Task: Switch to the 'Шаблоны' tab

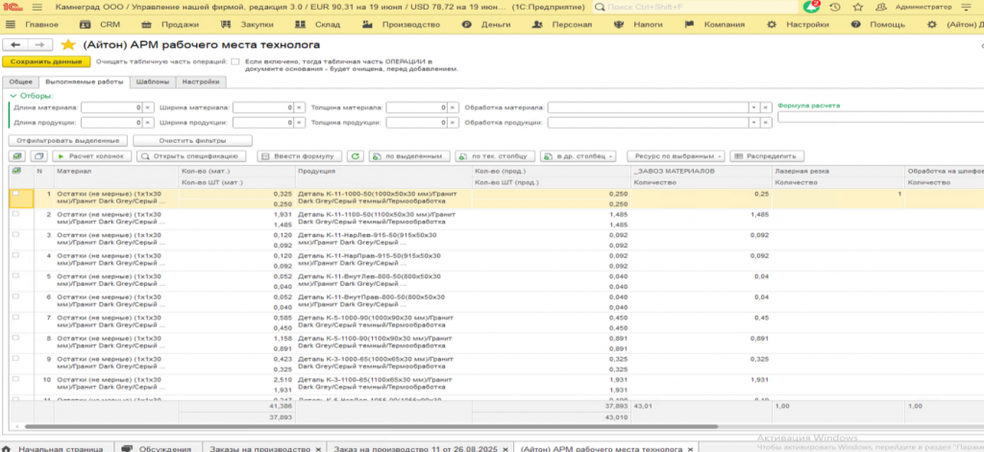Action: coord(151,83)
